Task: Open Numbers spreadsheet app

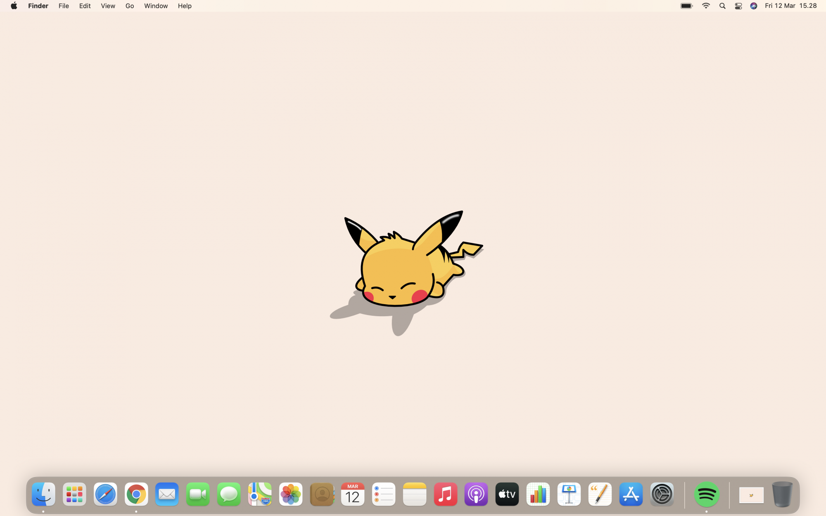Action: click(538, 494)
